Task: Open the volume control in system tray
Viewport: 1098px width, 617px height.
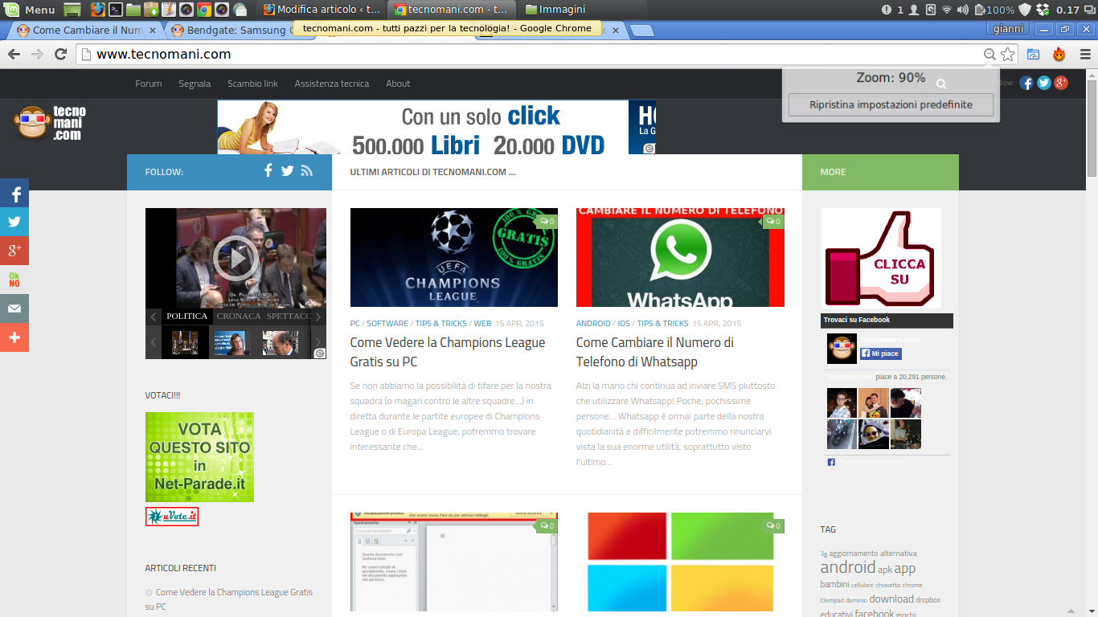Action: tap(964, 10)
